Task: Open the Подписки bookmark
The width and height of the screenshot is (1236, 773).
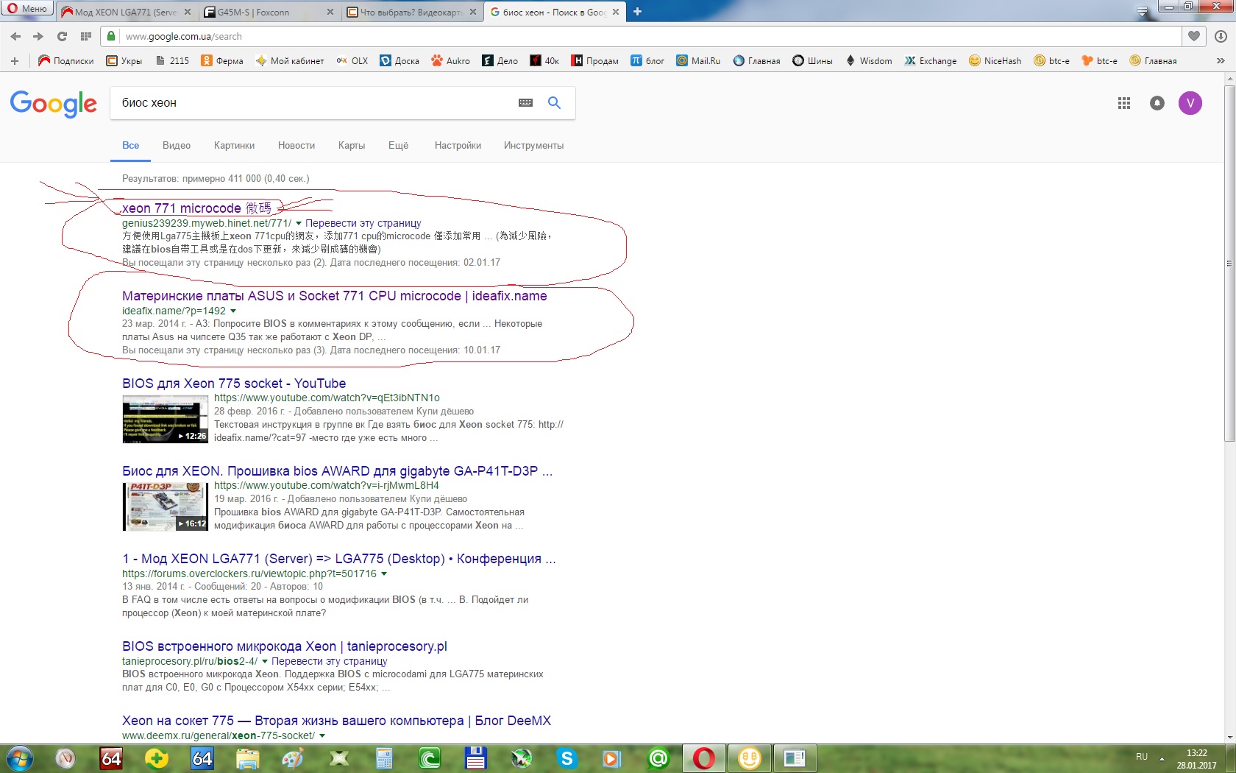Action: [66, 61]
